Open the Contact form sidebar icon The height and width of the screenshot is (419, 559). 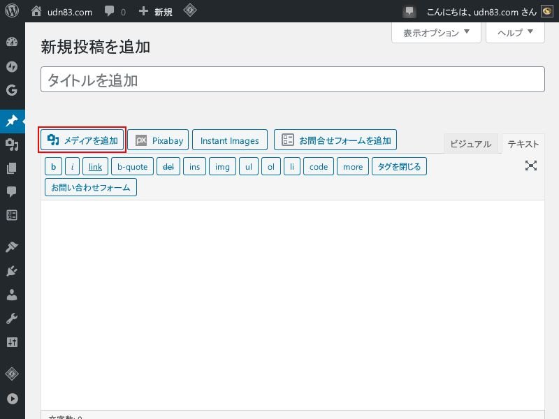(x=12, y=215)
